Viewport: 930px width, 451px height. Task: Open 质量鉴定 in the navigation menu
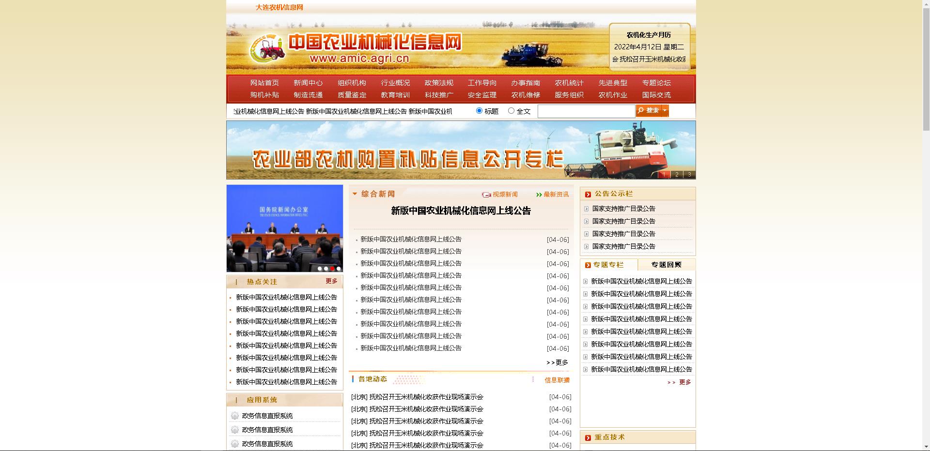point(352,95)
